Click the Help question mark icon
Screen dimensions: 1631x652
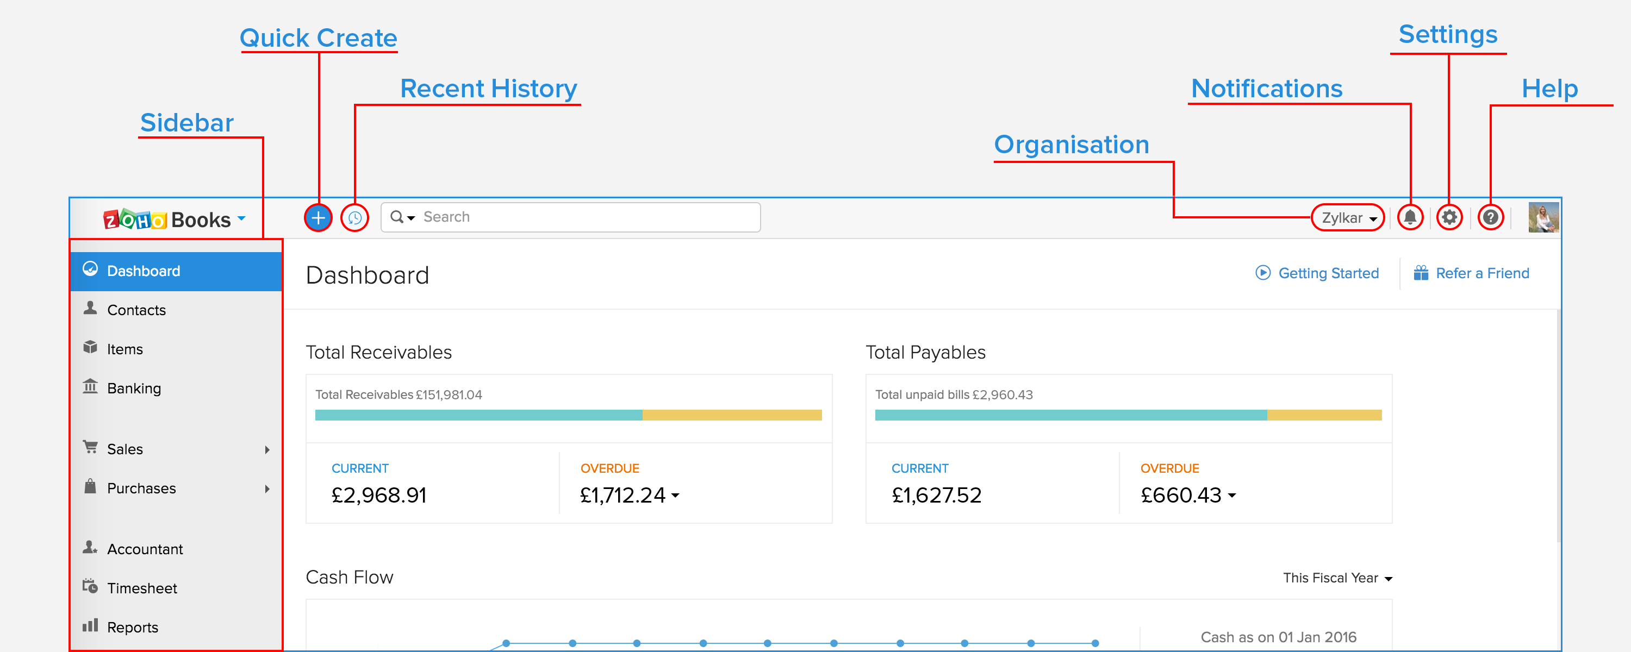[1490, 218]
